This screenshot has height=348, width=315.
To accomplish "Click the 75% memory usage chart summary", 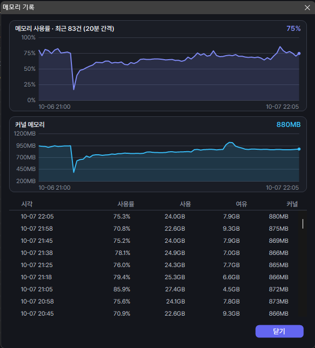I will (293, 28).
